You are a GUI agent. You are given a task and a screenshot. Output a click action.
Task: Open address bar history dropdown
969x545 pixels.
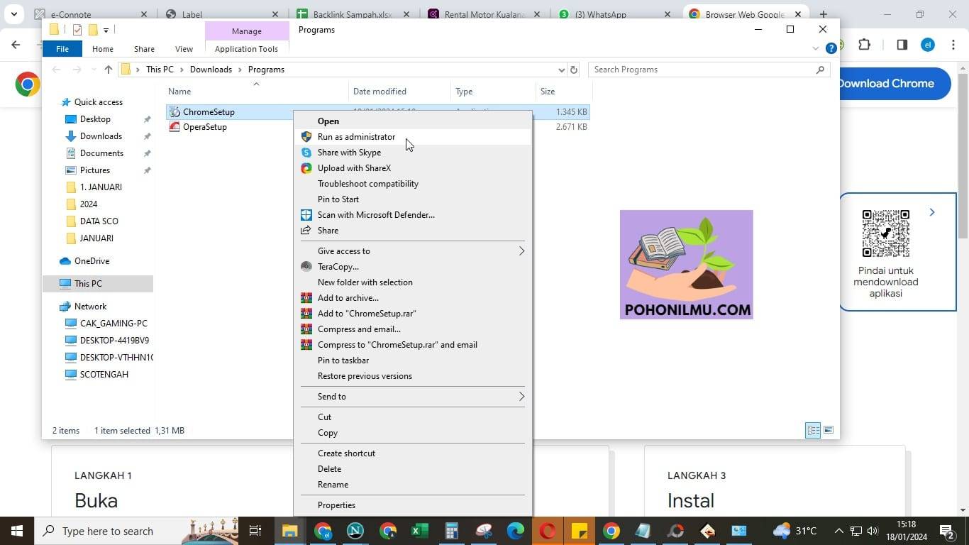pyautogui.click(x=561, y=70)
